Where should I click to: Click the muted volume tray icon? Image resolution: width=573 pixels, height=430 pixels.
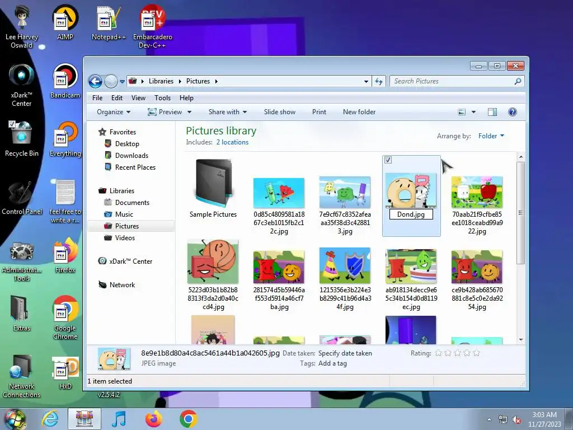point(516,420)
